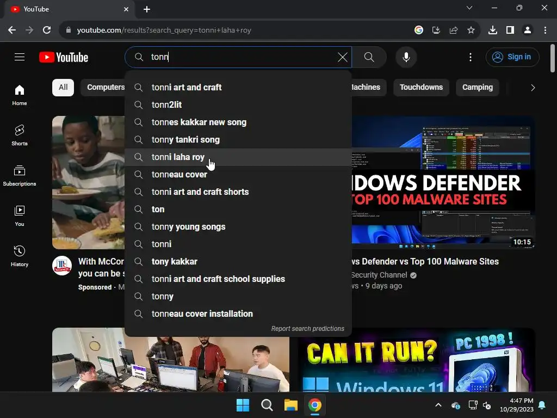This screenshot has width=557, height=418.
Task: Bookmark this page with the star
Action: [471, 30]
